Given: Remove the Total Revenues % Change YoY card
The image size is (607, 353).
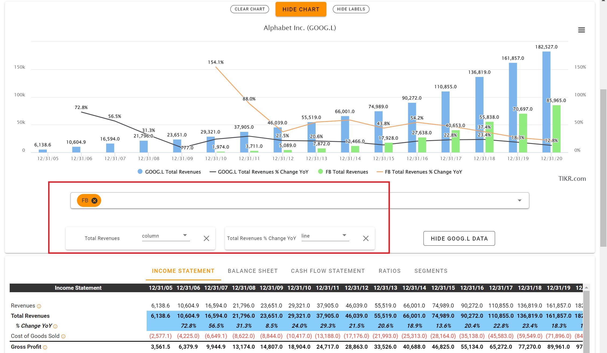Looking at the screenshot, I should pos(366,238).
